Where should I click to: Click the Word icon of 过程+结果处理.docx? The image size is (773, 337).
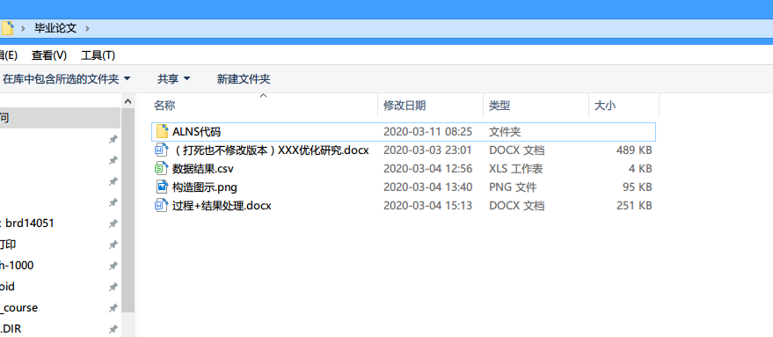162,205
